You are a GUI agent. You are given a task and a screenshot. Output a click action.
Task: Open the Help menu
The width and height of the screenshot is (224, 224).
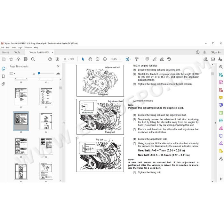(x=36, y=48)
